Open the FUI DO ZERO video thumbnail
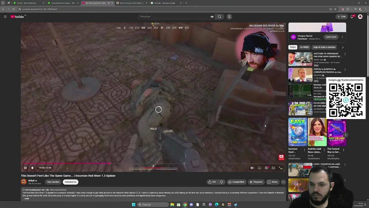 click(300, 108)
